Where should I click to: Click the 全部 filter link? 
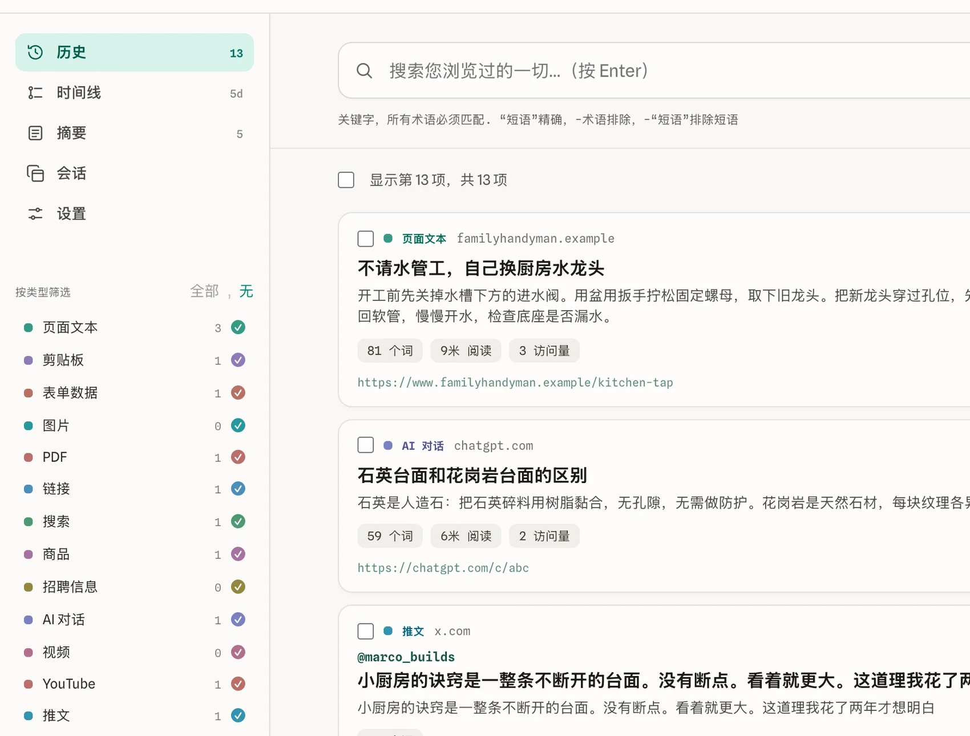click(x=204, y=291)
